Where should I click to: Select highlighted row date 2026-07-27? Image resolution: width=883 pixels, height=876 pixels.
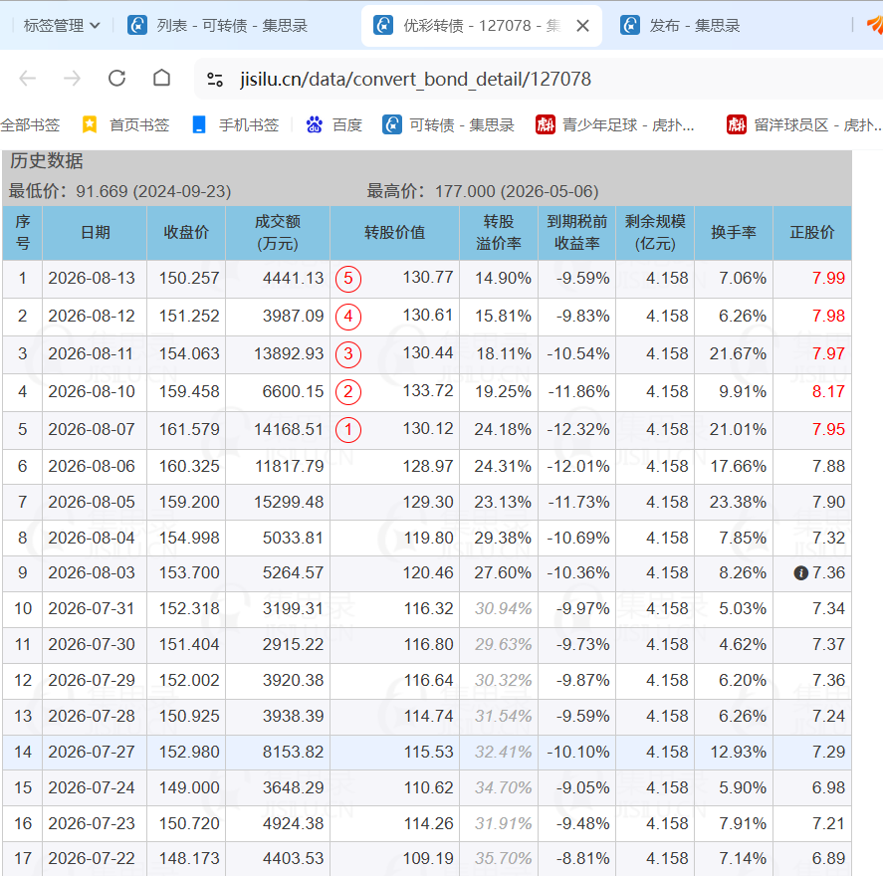click(92, 753)
